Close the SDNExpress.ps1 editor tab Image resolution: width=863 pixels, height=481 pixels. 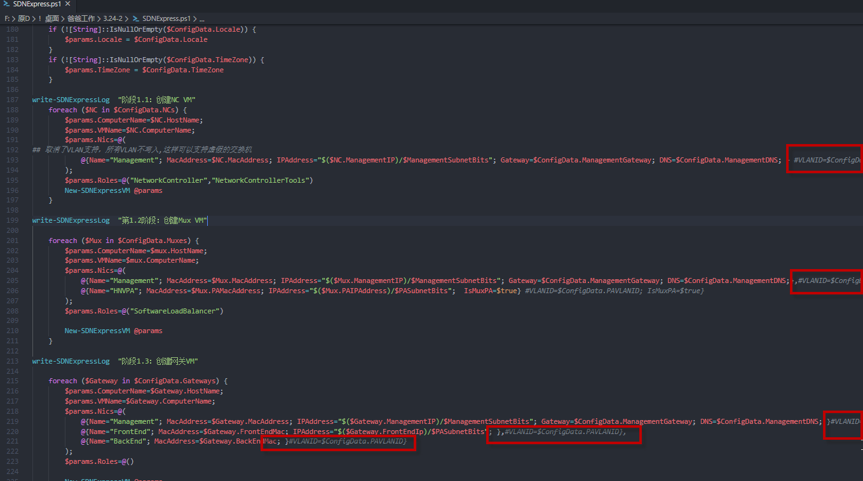click(x=68, y=4)
